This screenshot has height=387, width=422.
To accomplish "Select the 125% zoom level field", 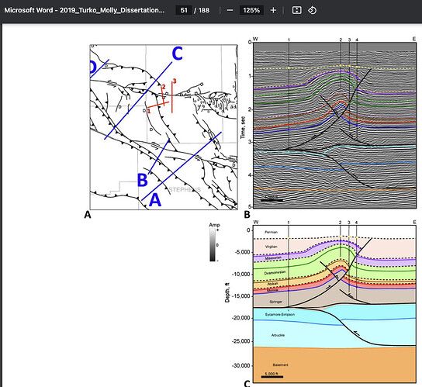I will tap(251, 10).
